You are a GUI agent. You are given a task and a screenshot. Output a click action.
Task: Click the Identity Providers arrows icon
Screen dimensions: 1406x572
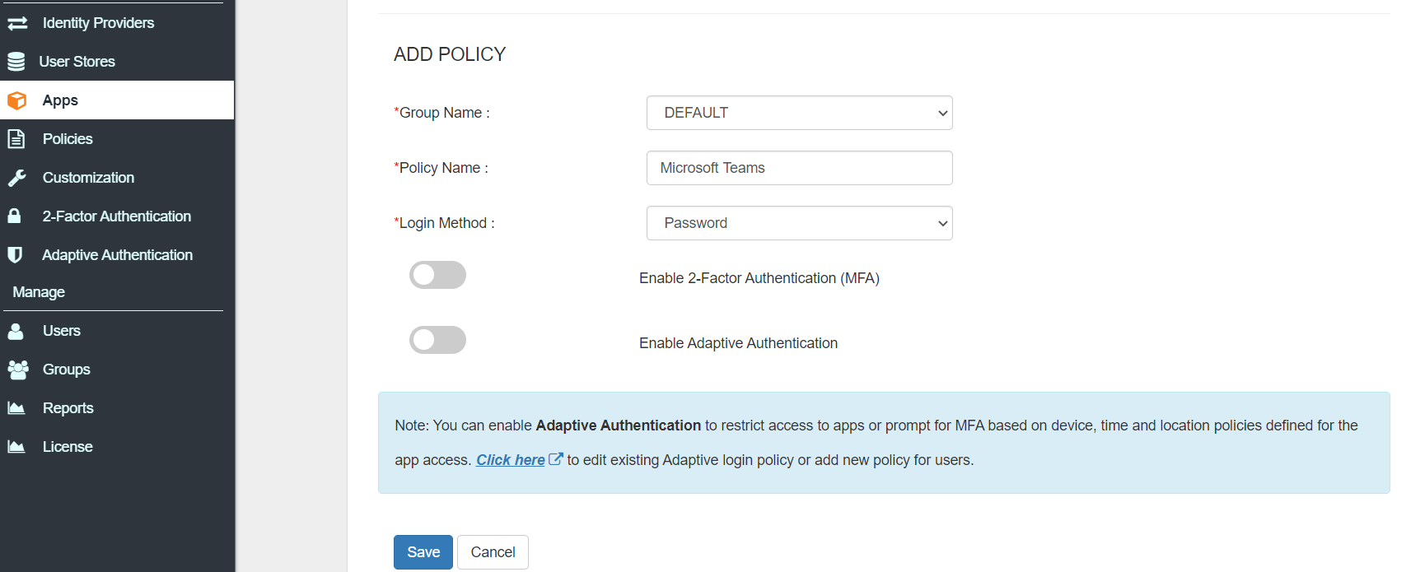click(x=17, y=23)
